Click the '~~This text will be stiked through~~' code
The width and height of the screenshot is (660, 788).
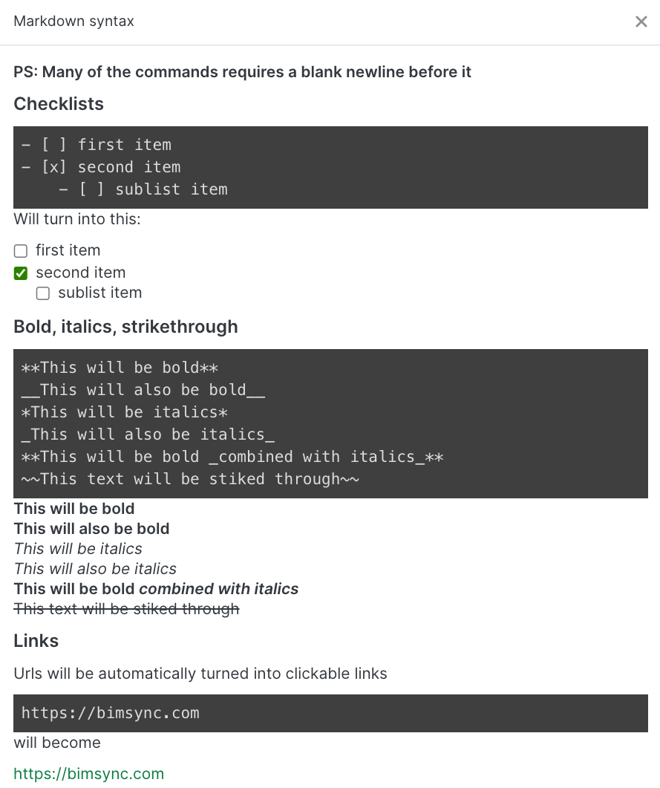point(190,479)
